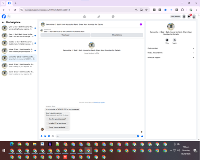Screen dimensions: 200x160
Task: Click the Find friends button
Action: point(176,16)
